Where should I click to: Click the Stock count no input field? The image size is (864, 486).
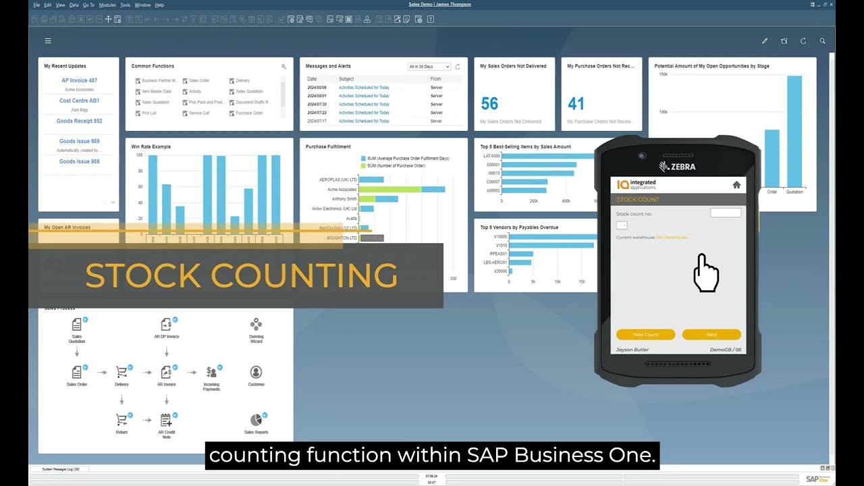coord(726,213)
